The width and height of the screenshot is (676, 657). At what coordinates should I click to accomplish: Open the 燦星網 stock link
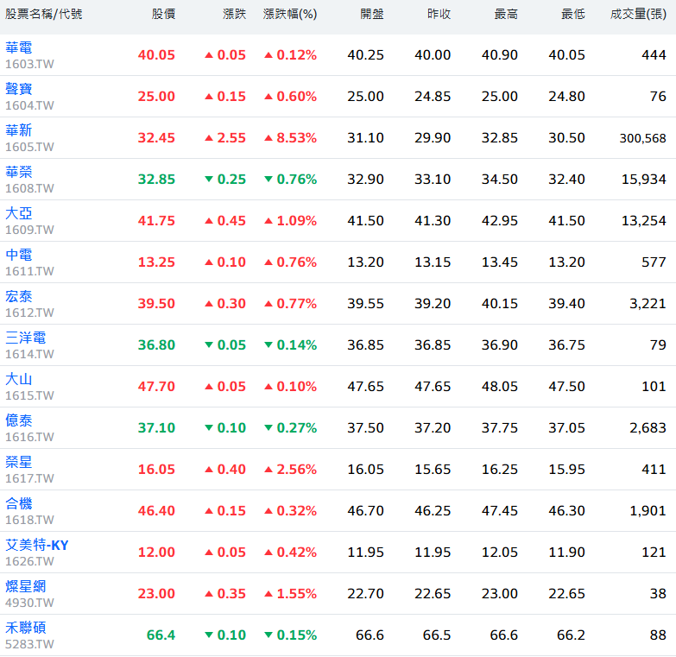(x=25, y=586)
